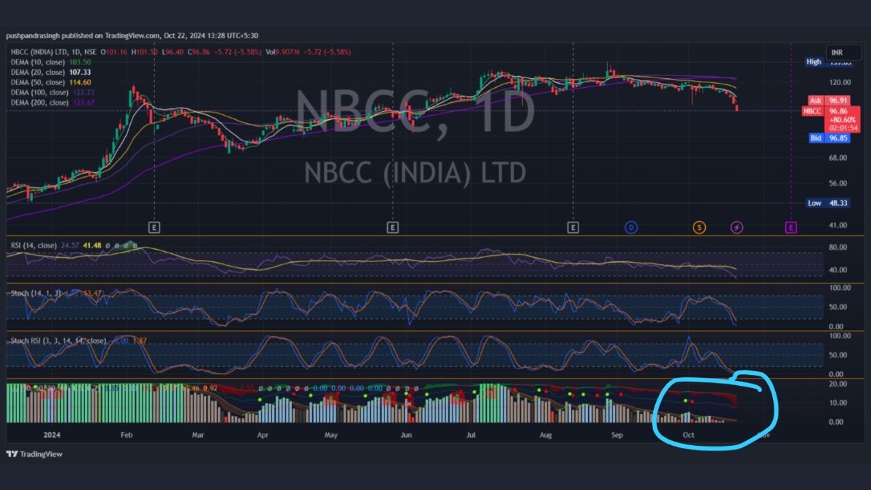The height and width of the screenshot is (490, 871).
Task: Select the RSI (14, close) indicator legend
Action: tap(33, 245)
